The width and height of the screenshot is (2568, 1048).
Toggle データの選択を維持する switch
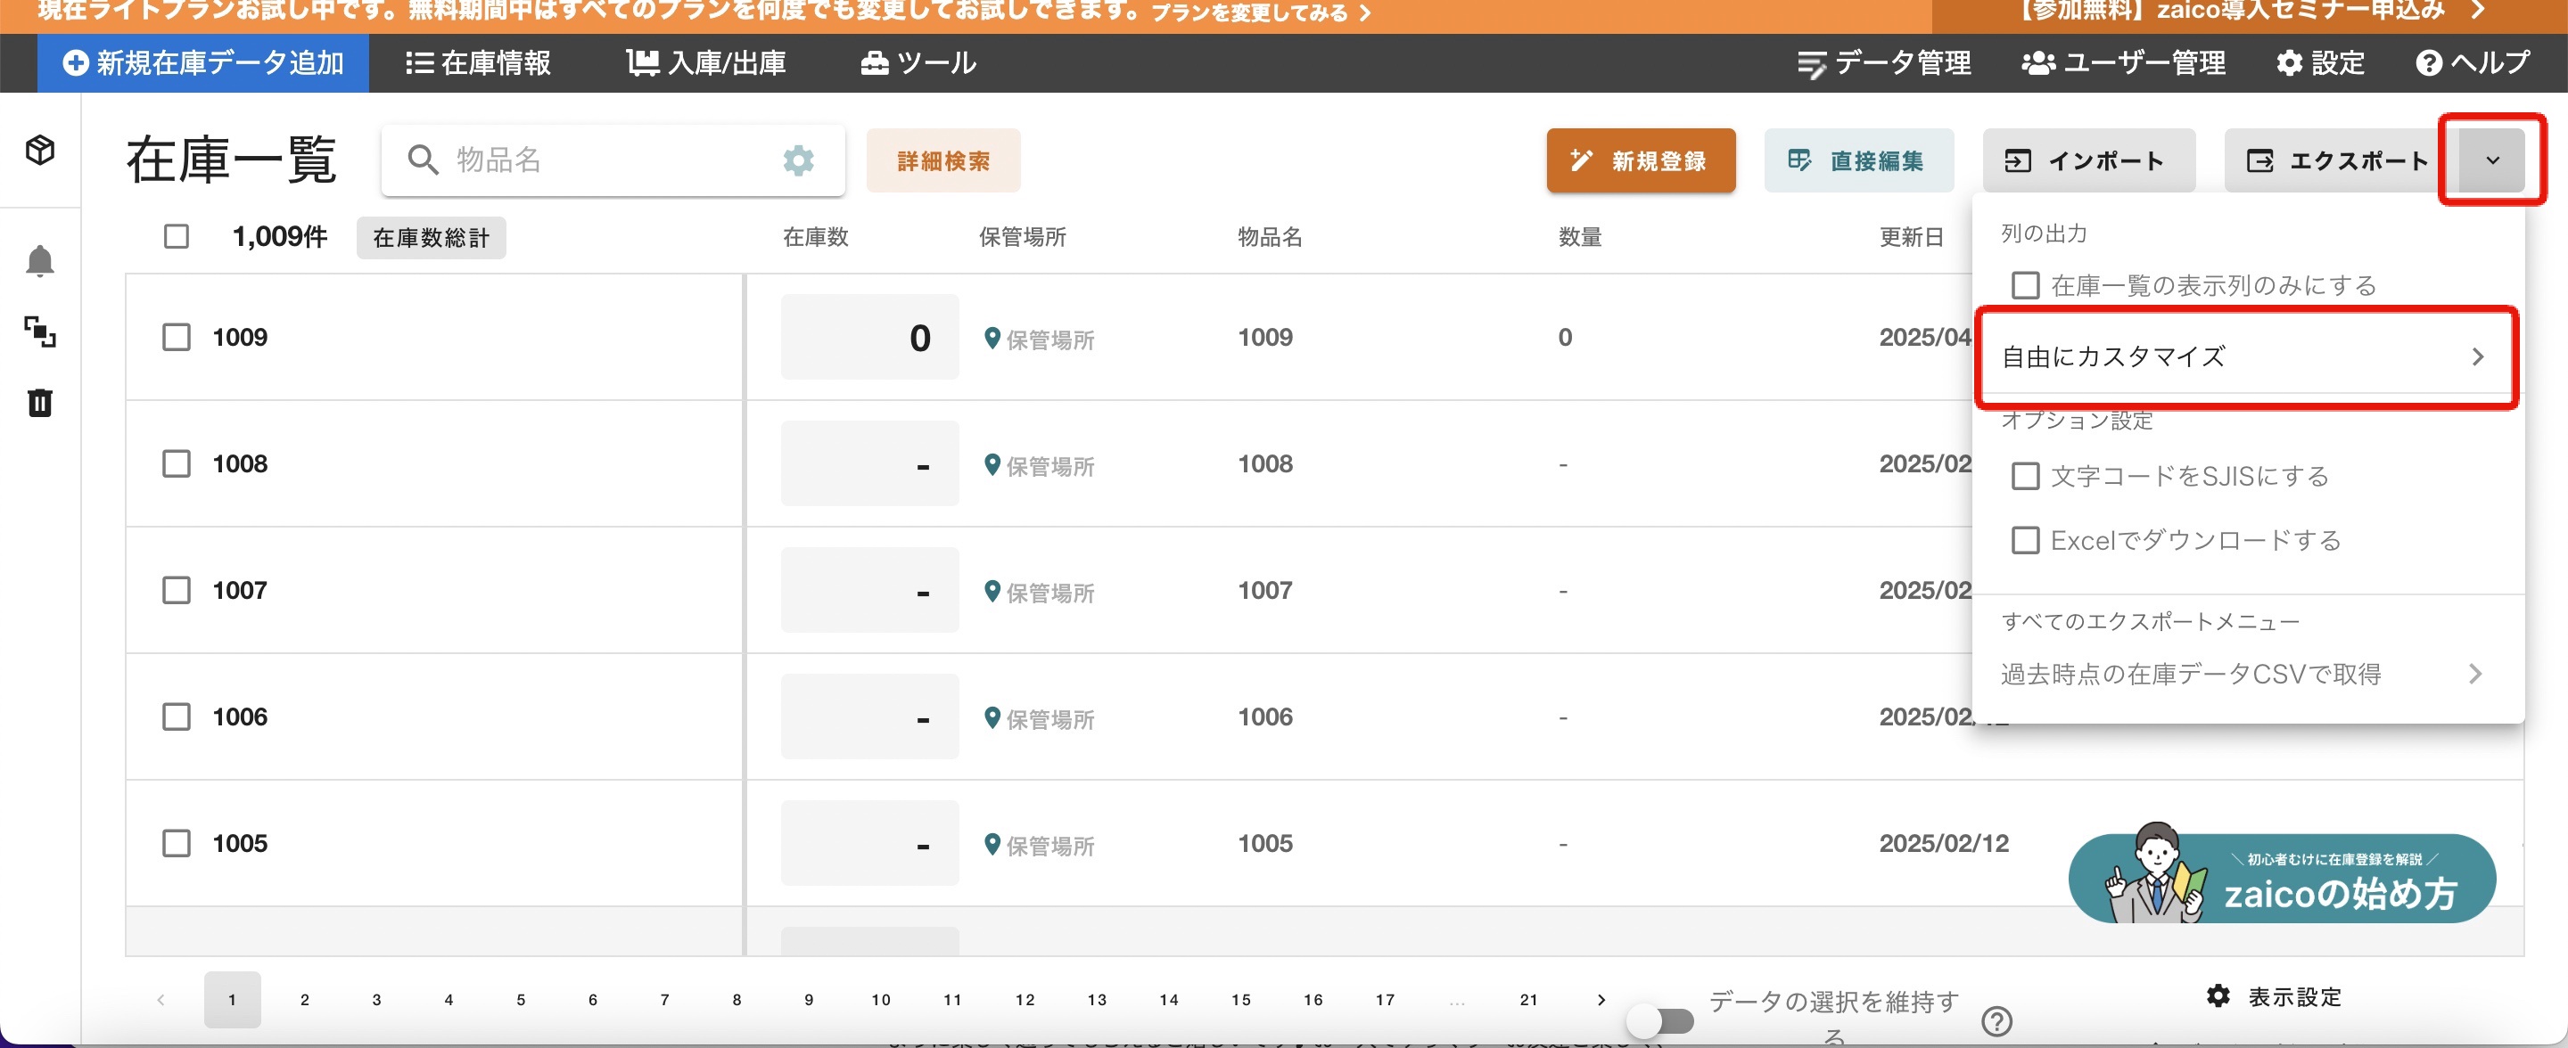coord(1661,1021)
